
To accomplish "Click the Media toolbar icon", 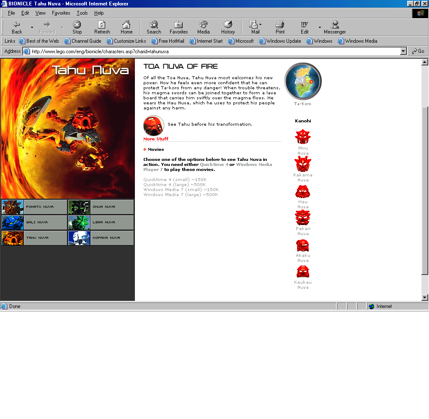I will tap(203, 27).
